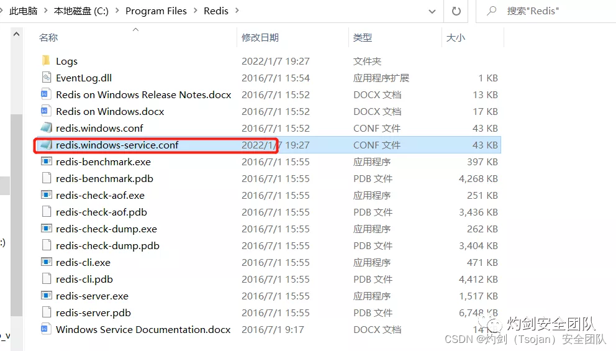Image resolution: width=616 pixels, height=351 pixels.
Task: Select the file name redis.windows-service.conf
Action: (117, 145)
